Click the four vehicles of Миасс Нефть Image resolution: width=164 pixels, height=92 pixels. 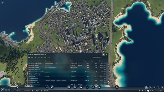pos(56,80)
